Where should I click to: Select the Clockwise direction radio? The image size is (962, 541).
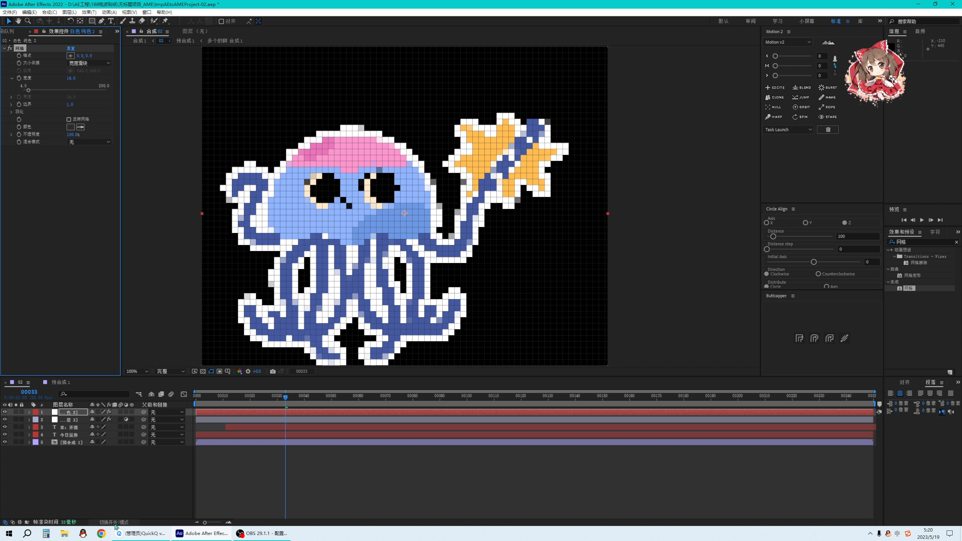coord(767,274)
